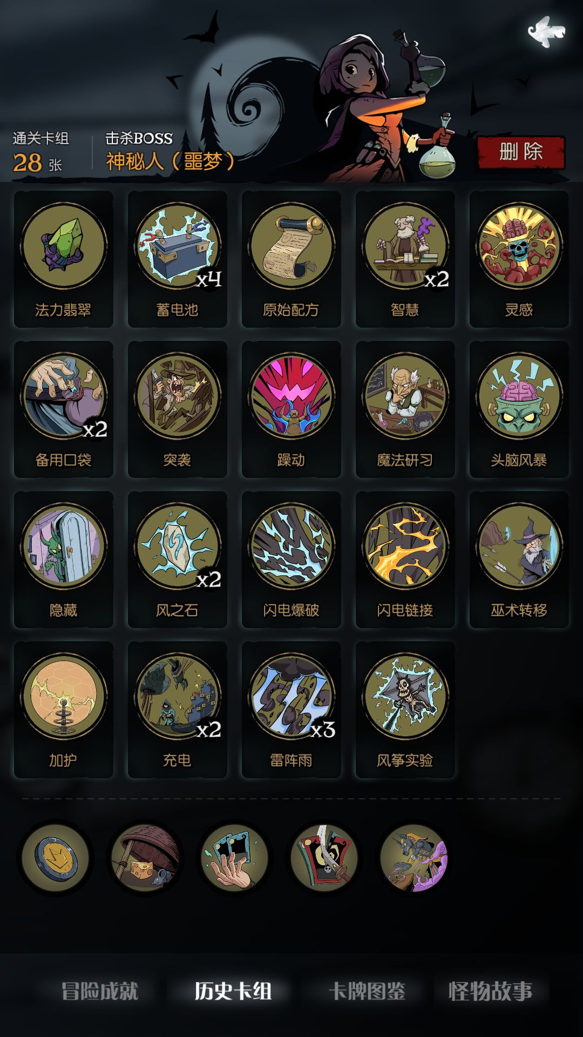The width and height of the screenshot is (583, 1037).
Task: Click the red 删除 delete button
Action: coord(521,152)
